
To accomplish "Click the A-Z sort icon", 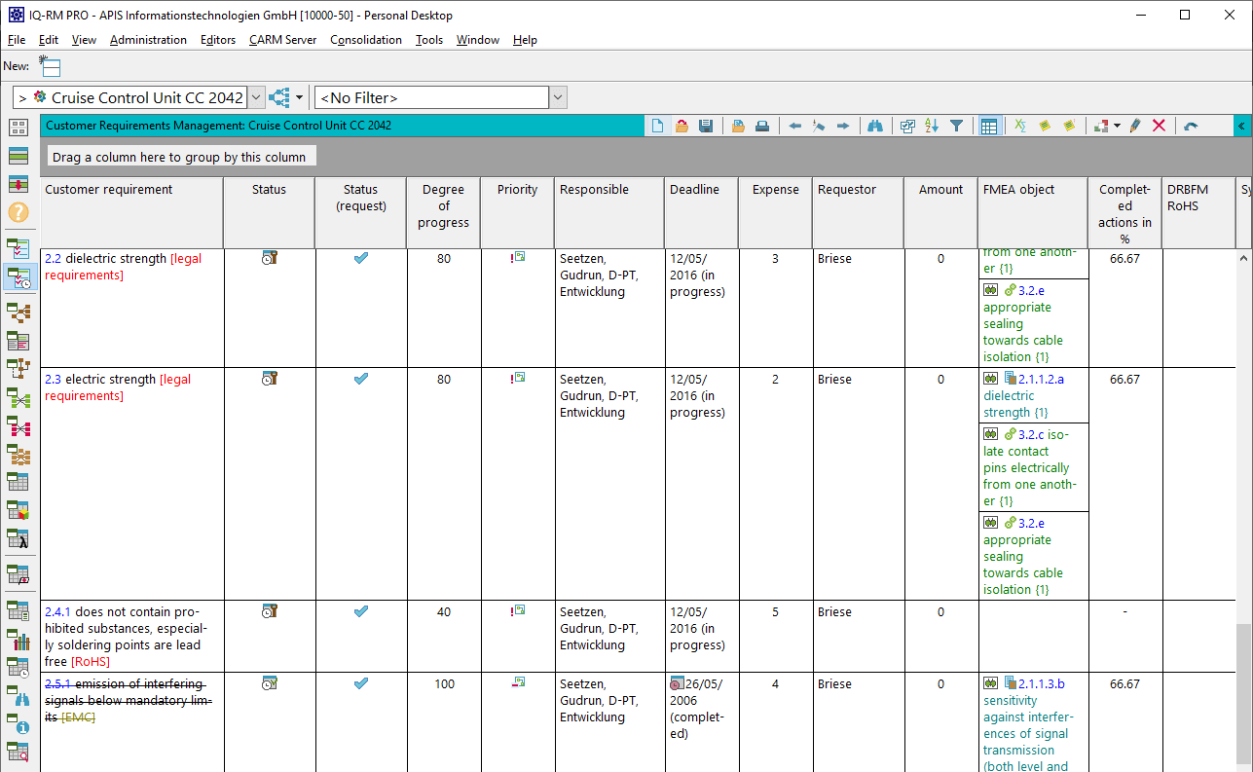I will click(932, 126).
